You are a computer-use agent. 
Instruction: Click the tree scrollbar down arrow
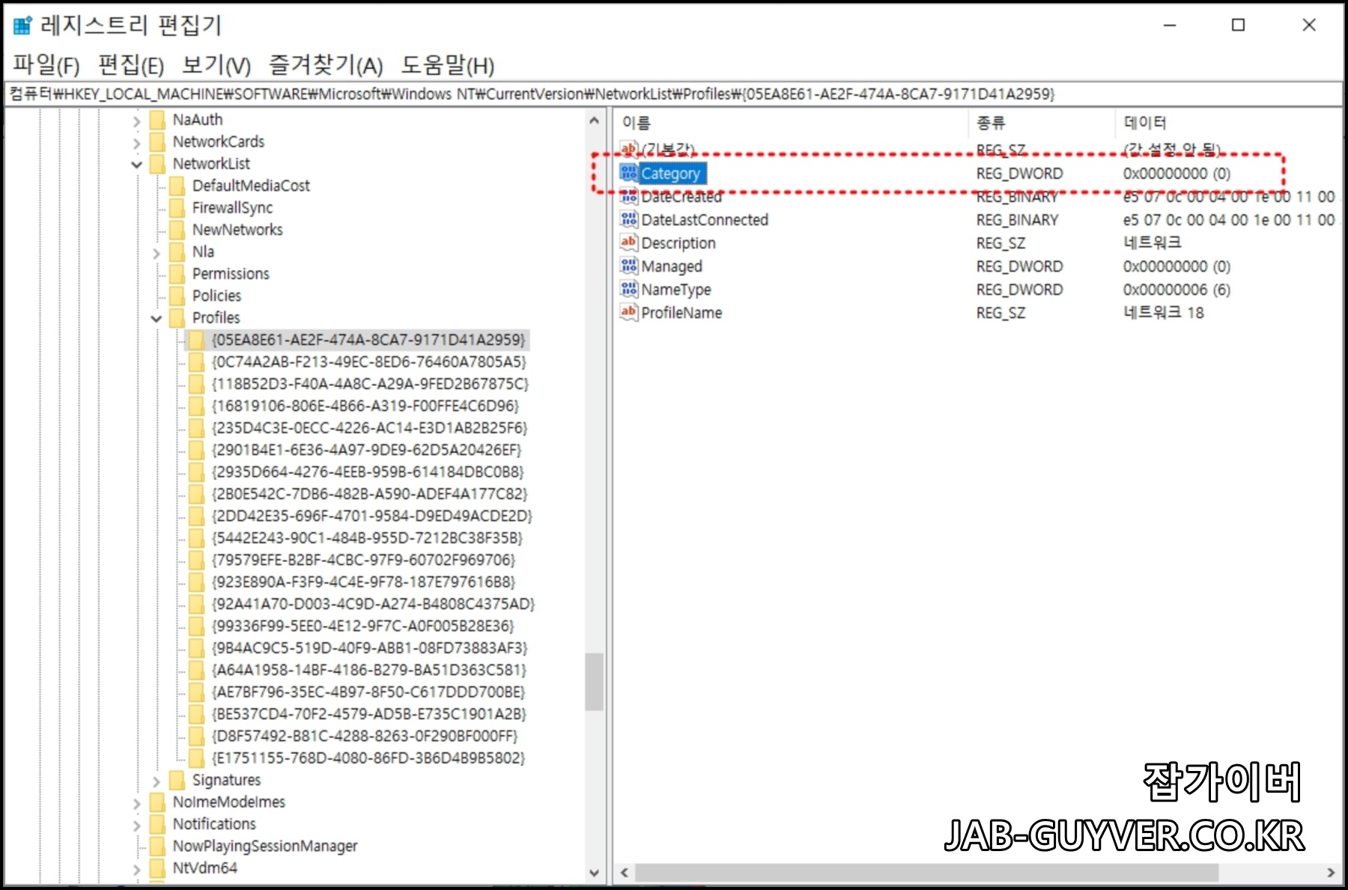pyautogui.click(x=595, y=873)
